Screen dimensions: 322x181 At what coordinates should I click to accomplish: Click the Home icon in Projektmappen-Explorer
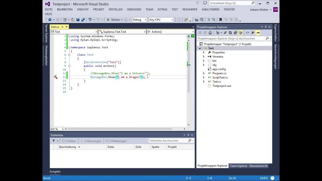tap(210, 33)
